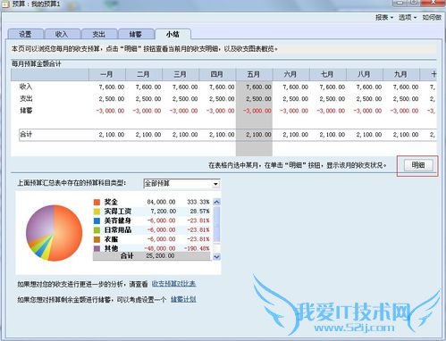The width and height of the screenshot is (446, 341).
Task: Click the legend list scroll-down arrow
Action: (217, 256)
